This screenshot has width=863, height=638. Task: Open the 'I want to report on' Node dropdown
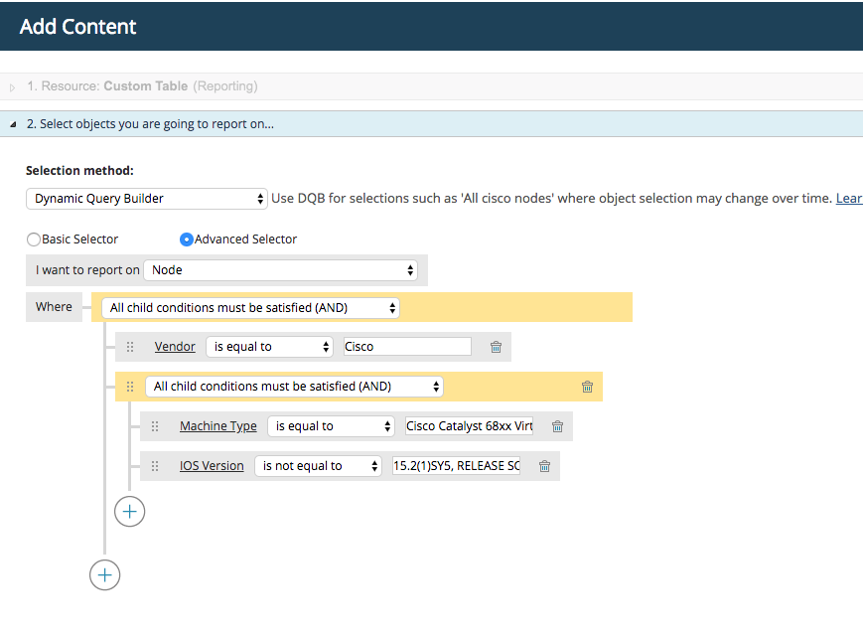tap(281, 270)
